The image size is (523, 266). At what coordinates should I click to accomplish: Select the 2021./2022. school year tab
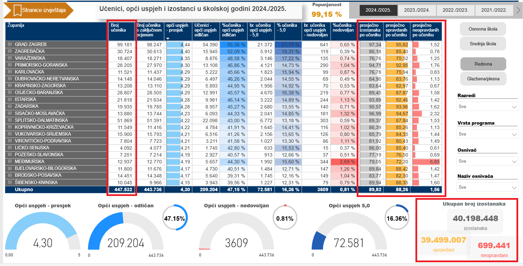[494, 10]
